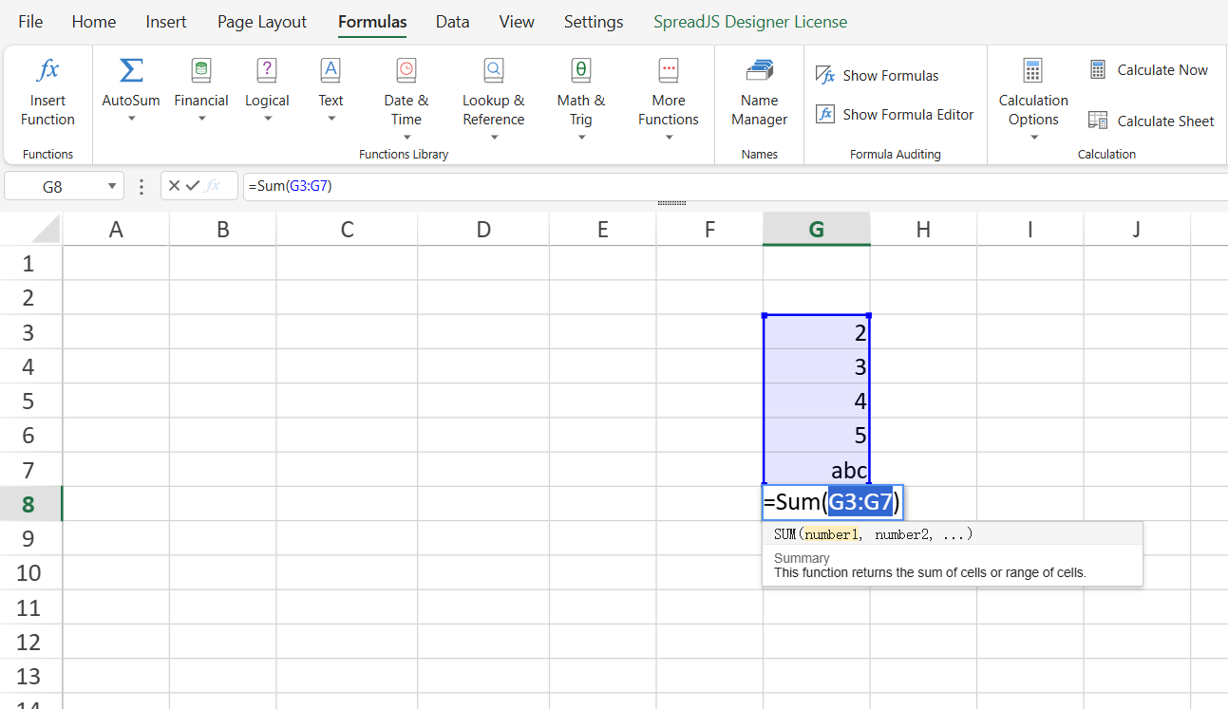Viewport: 1228px width, 709px height.
Task: Click the fx icon in formula bar
Action: pos(214,186)
